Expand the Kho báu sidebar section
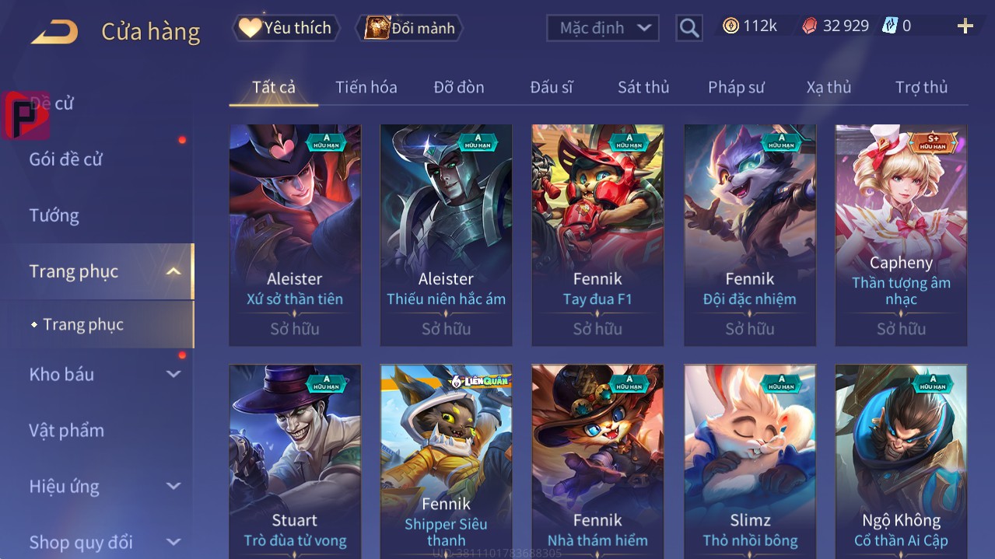This screenshot has width=995, height=559. pos(173,374)
